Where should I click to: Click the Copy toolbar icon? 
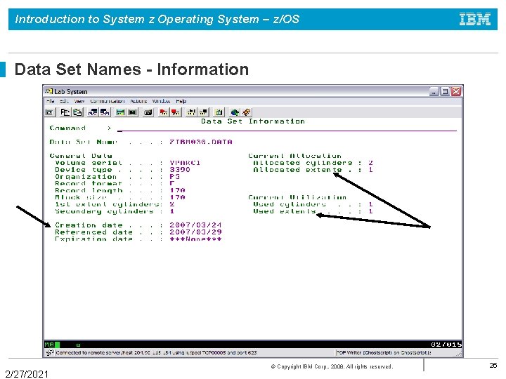pyautogui.click(x=65, y=112)
